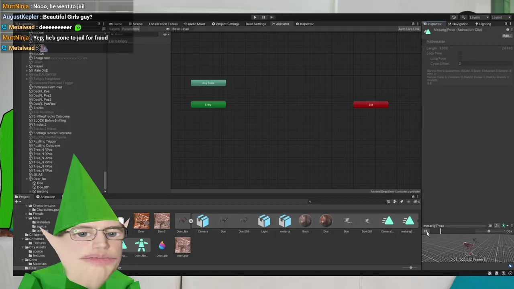Switch to the Game tab
Image resolution: width=514 pixels, height=289 pixels.
click(116, 24)
